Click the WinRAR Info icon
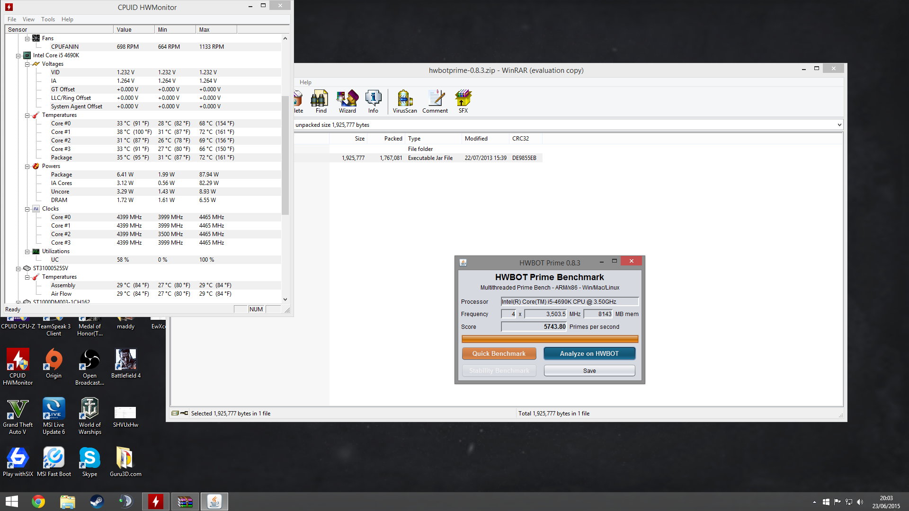Viewport: 909px width, 511px height. [x=373, y=102]
